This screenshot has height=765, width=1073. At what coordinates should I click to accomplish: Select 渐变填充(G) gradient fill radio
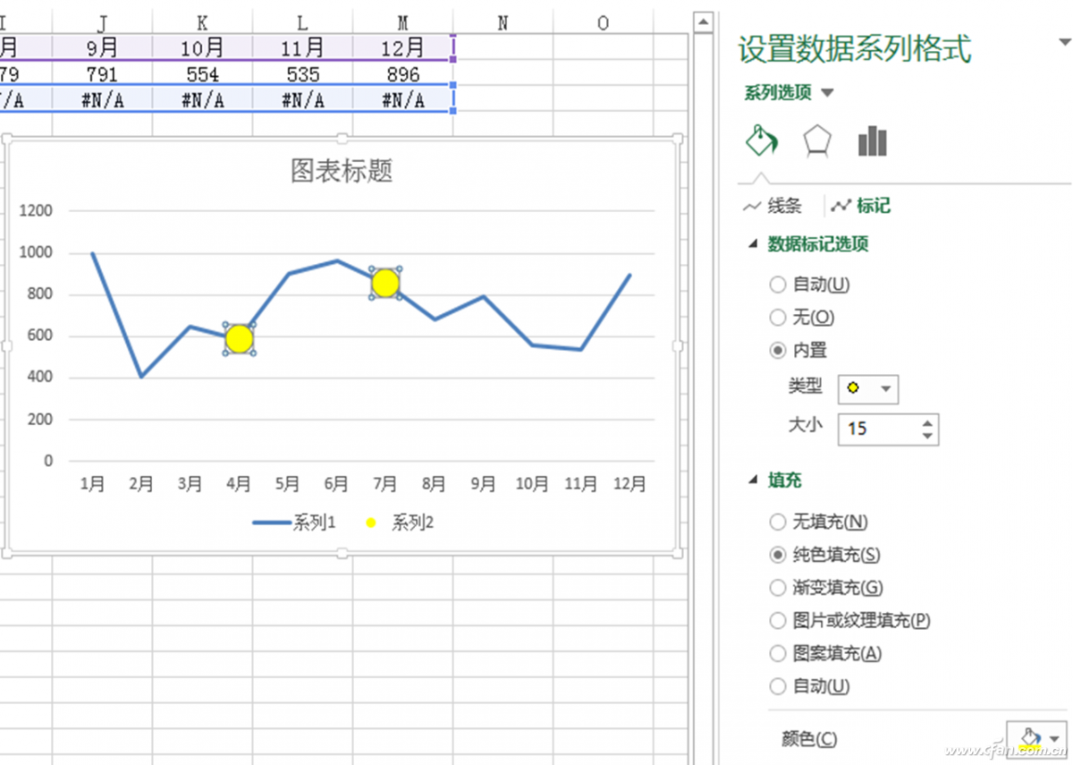click(x=778, y=588)
